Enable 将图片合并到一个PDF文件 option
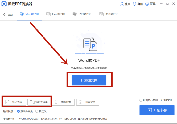Viewport: 177px width, 124px height. [156, 100]
